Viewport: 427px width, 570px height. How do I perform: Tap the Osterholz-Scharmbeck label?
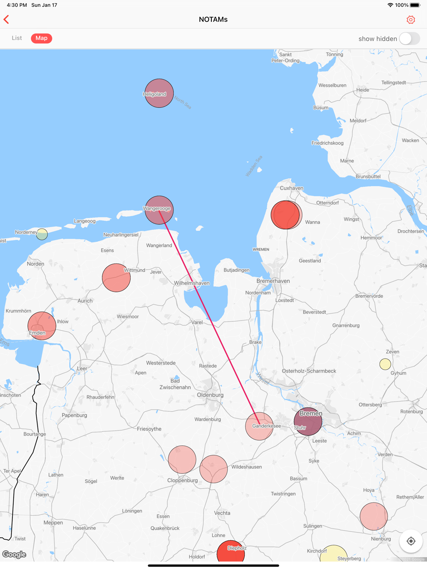click(309, 371)
